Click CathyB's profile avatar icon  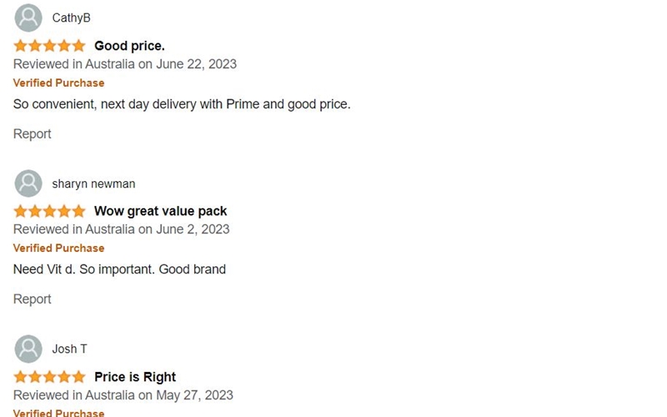click(x=28, y=18)
